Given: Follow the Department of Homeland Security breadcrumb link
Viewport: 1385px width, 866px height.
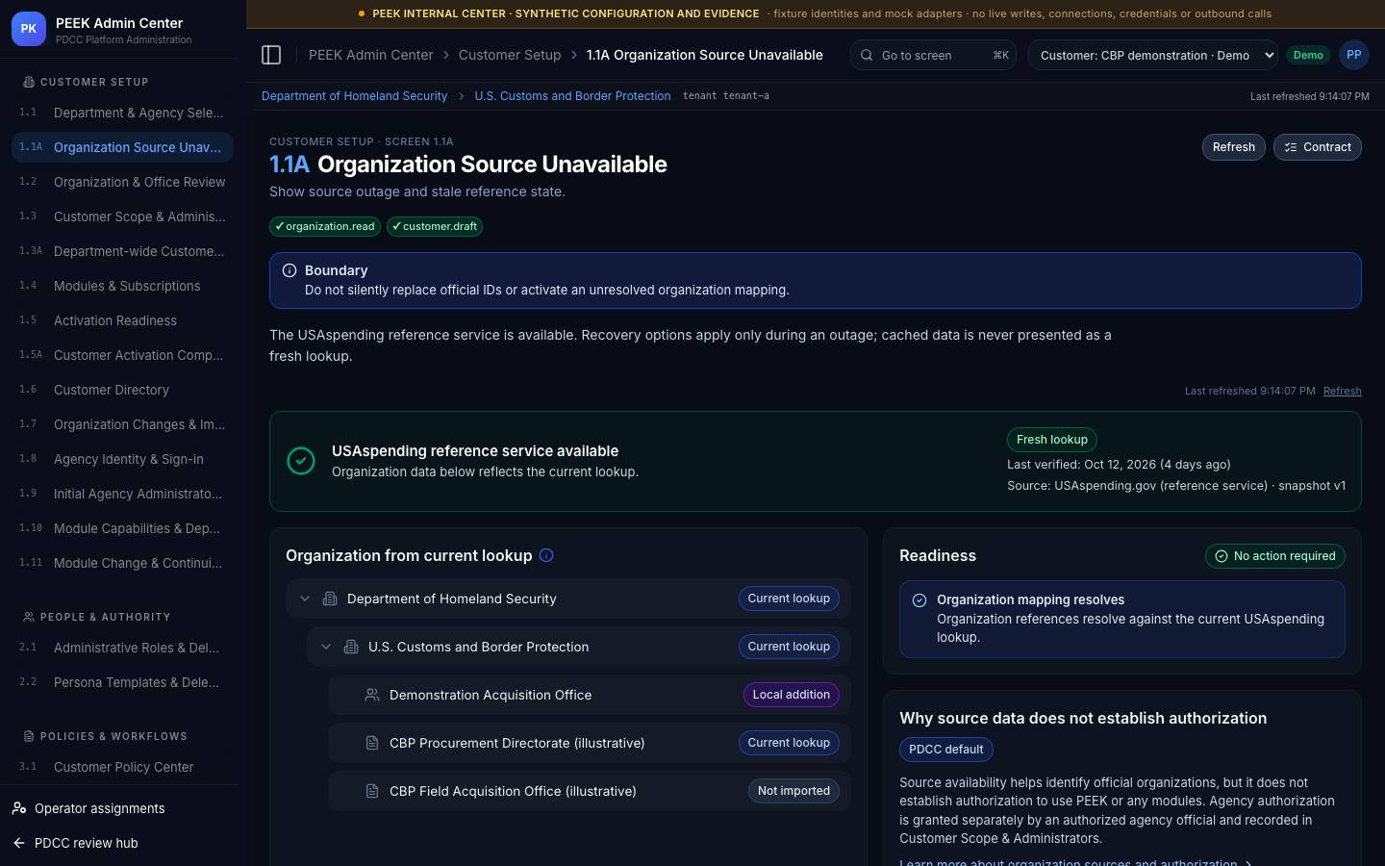Looking at the screenshot, I should [354, 96].
